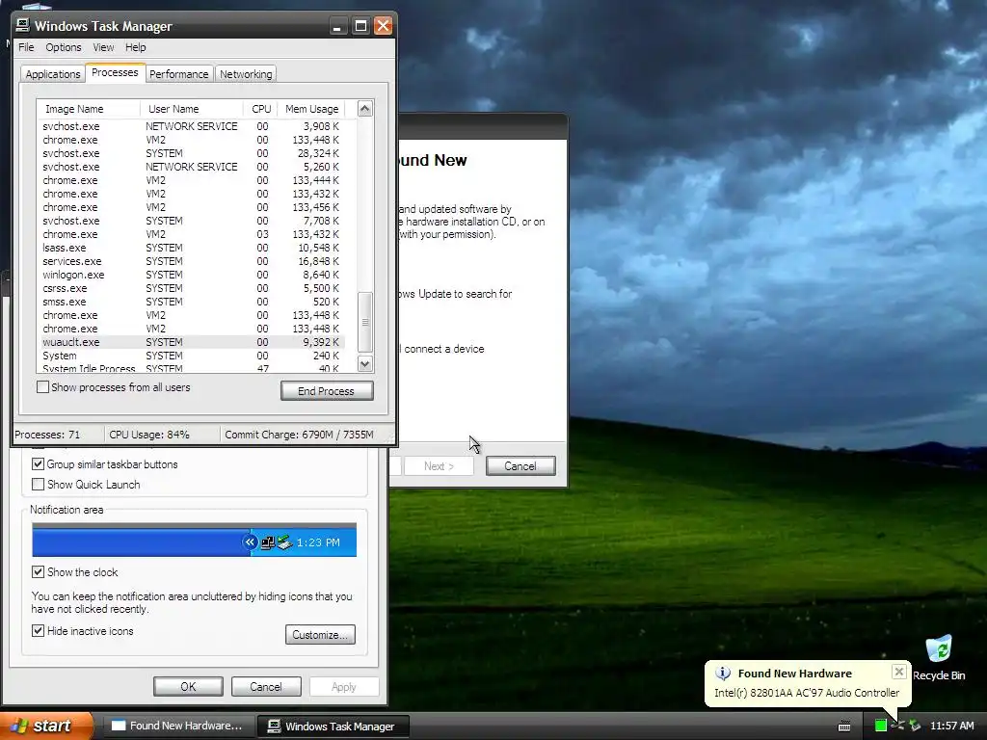Click the keyboard icon in the taskbar
This screenshot has height=740, width=987.
[844, 727]
